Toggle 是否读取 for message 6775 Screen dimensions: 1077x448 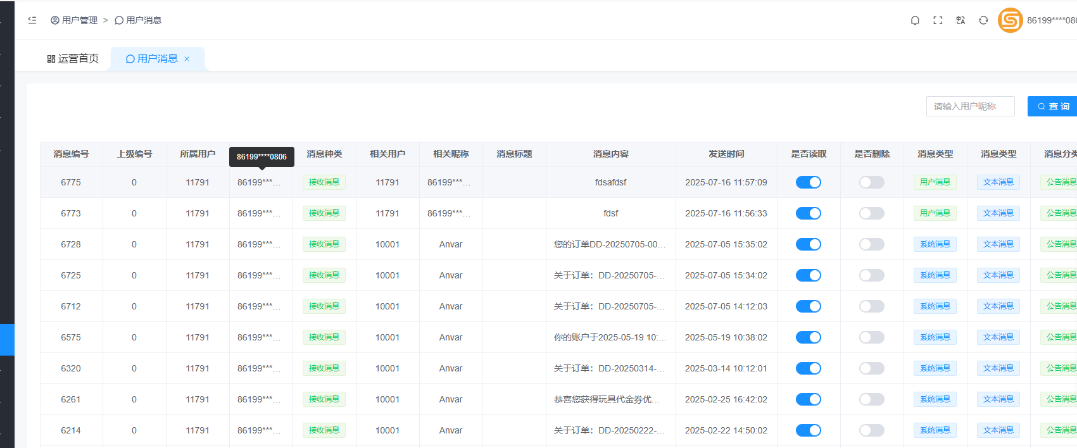point(808,182)
